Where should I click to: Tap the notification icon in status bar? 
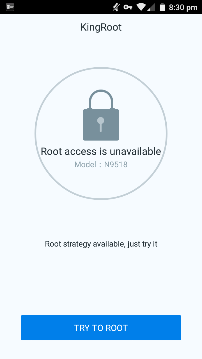pos(10,7)
